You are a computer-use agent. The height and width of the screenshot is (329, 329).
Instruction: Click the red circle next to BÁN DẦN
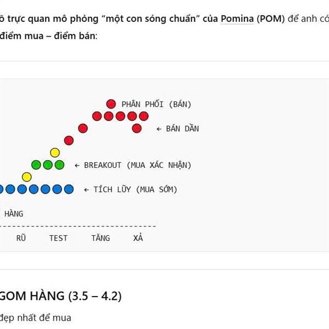pyautogui.click(x=137, y=128)
